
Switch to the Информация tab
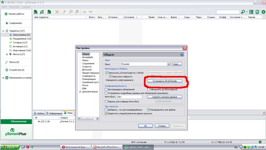point(54,113)
